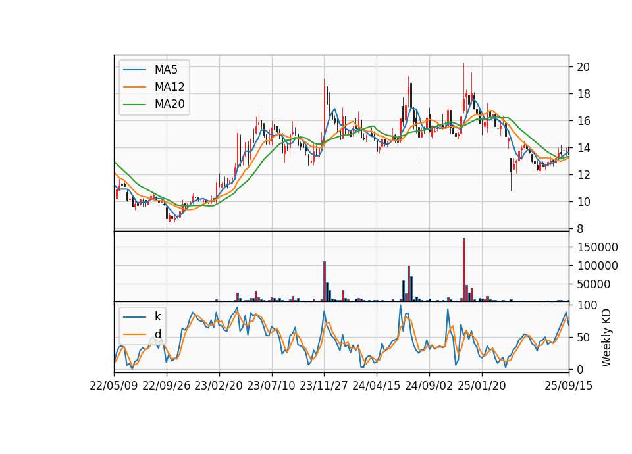Click the volume axis value 50000
This screenshot has height=454, width=632.
pyautogui.click(x=594, y=284)
